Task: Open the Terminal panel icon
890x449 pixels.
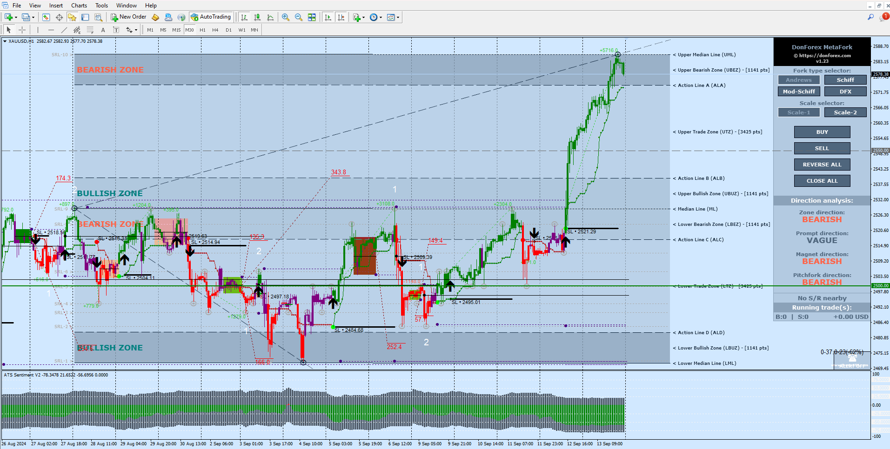Action: (85, 17)
